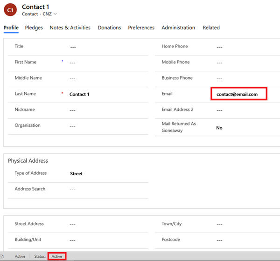The width and height of the screenshot is (280, 261).
Task: Click the pop-out icon in bottom-left status bar
Action: pos(2,256)
